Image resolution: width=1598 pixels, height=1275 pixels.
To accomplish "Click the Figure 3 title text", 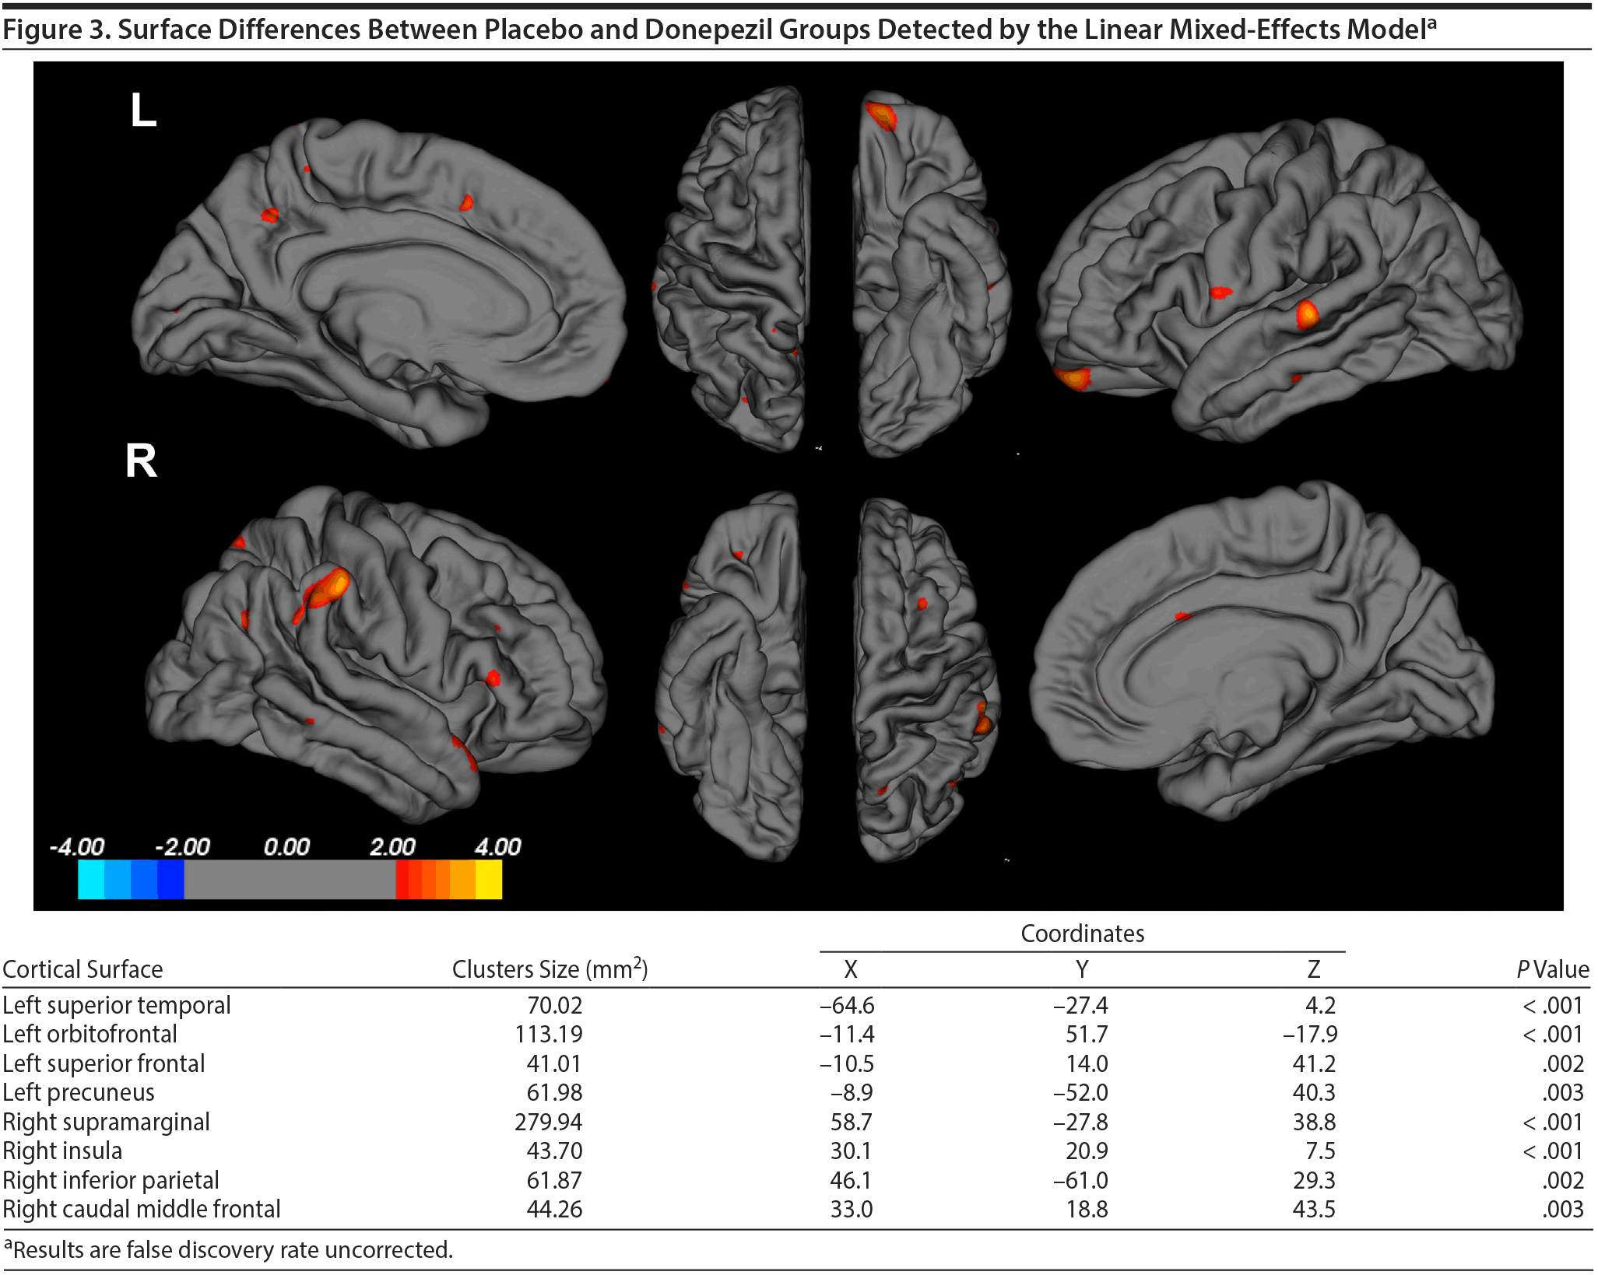I will [716, 30].
